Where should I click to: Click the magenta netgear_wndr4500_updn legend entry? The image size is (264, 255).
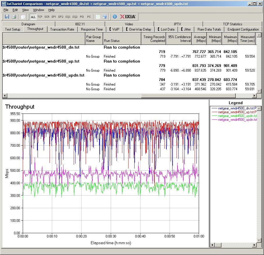pyautogui.click(x=234, y=120)
